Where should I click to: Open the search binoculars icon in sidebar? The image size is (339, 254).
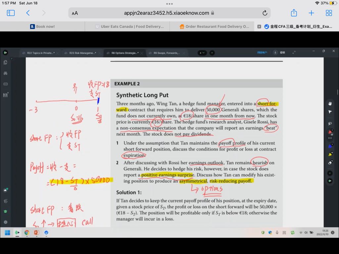point(5,73)
